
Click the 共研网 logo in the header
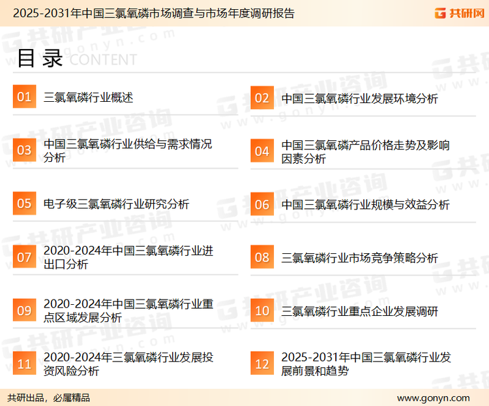460,13
